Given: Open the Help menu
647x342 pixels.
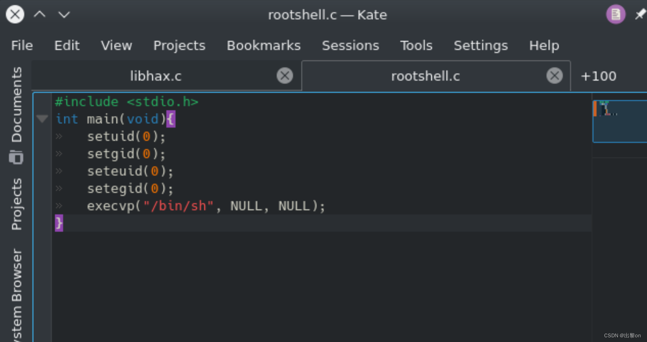Looking at the screenshot, I should pos(544,46).
